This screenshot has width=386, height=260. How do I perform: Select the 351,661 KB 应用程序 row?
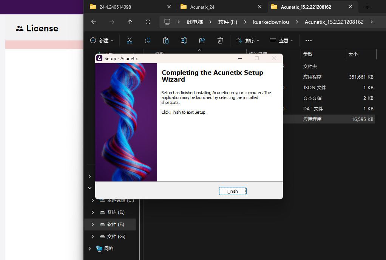pyautogui.click(x=329, y=77)
